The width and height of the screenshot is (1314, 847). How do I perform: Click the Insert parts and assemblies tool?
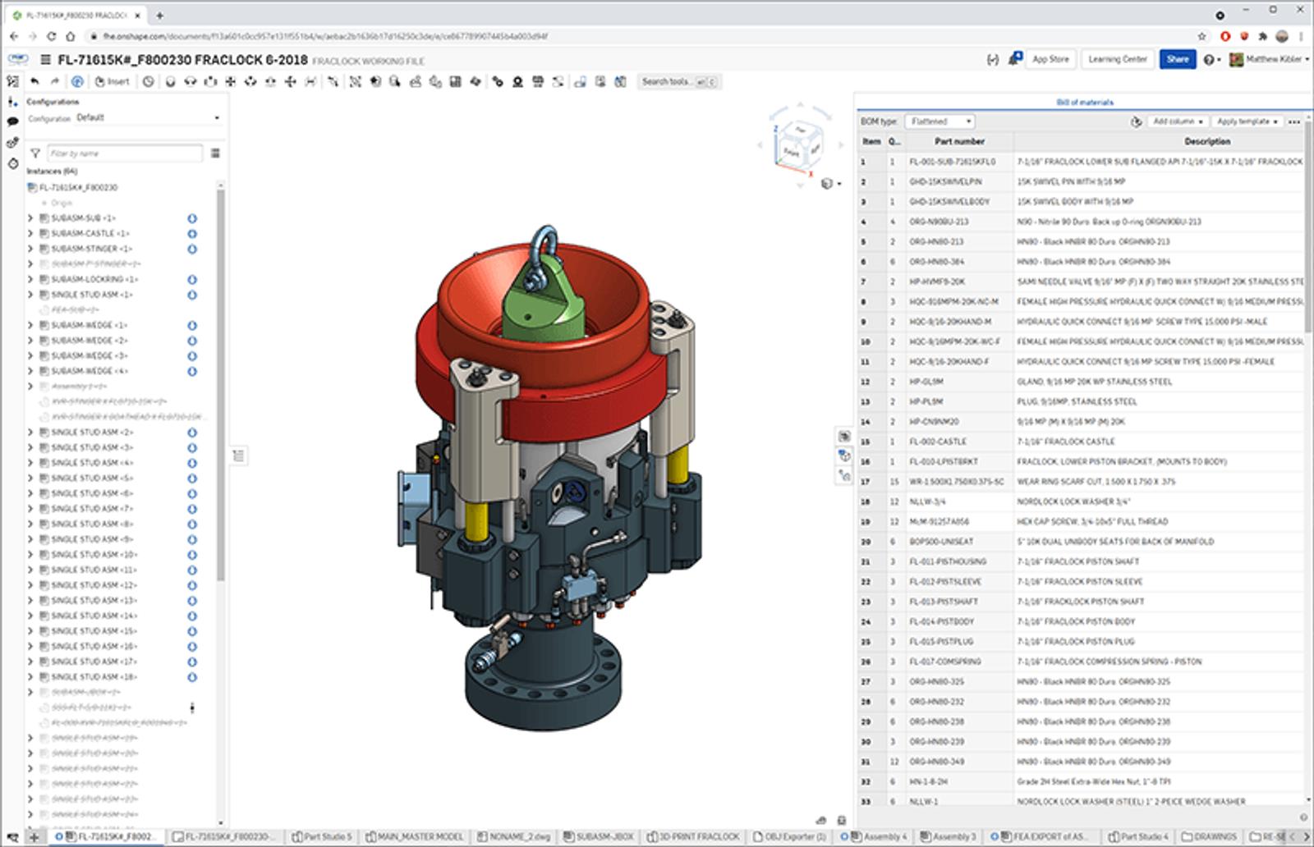[x=113, y=81]
